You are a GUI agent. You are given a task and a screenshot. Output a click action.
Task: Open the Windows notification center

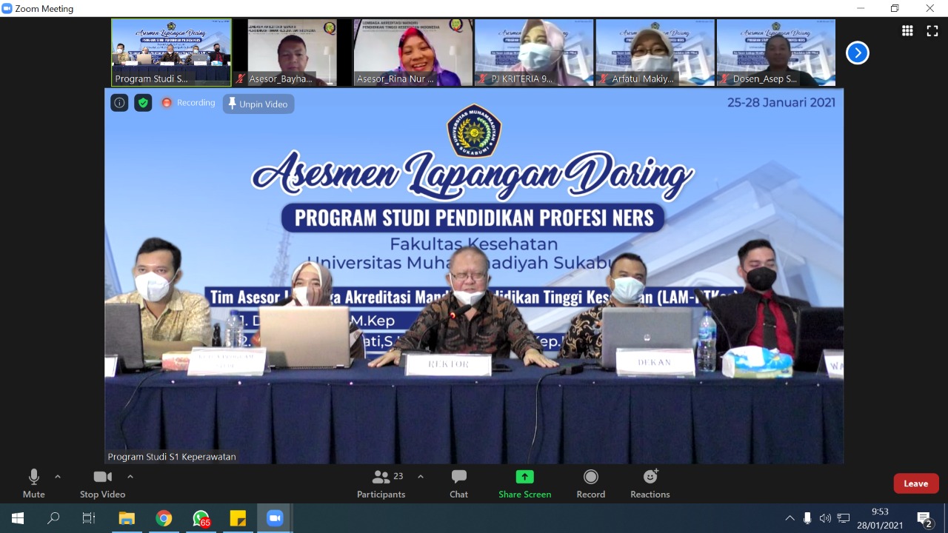pyautogui.click(x=924, y=518)
